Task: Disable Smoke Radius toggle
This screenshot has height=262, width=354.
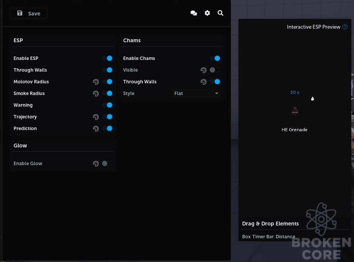Action: (x=107, y=93)
